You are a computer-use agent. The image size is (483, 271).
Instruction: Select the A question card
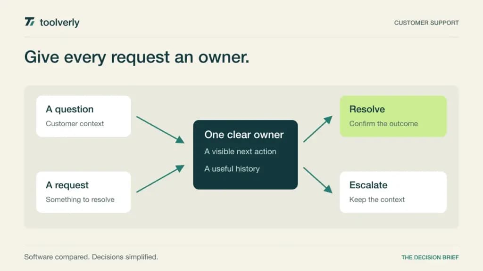point(83,116)
